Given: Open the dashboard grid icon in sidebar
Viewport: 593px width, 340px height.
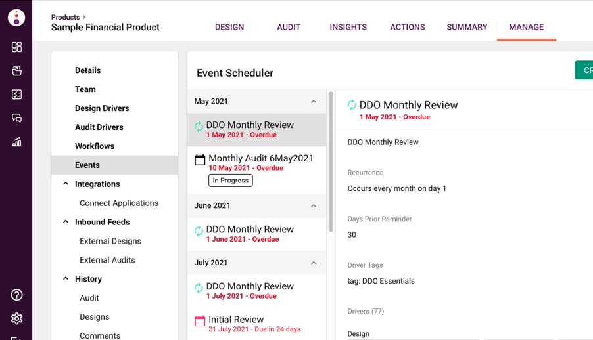Looking at the screenshot, I should click(16, 47).
